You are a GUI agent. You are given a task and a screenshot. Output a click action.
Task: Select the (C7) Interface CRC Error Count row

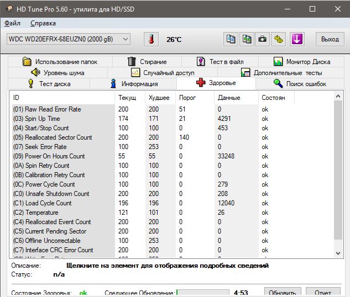tap(152, 250)
